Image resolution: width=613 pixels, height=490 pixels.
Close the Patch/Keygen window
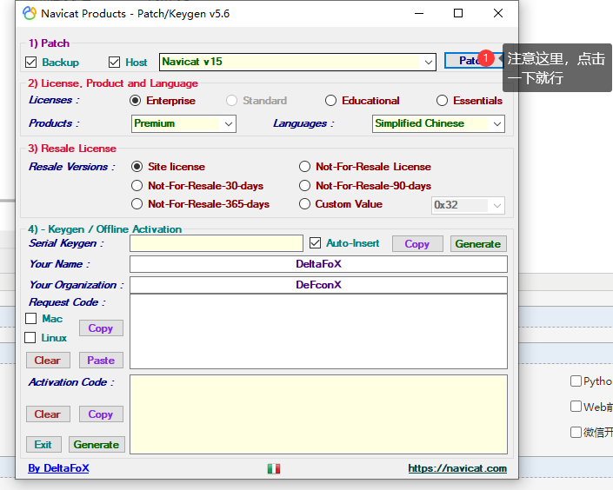(x=498, y=13)
